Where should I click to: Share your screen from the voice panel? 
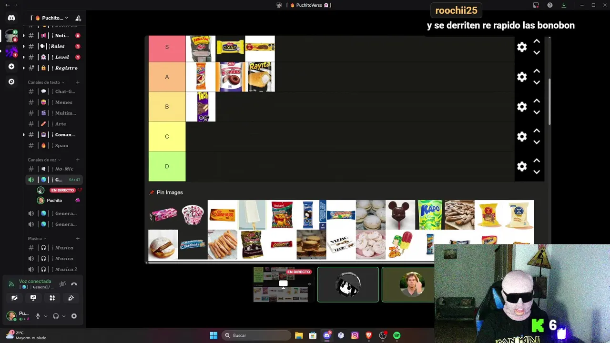(x=33, y=298)
